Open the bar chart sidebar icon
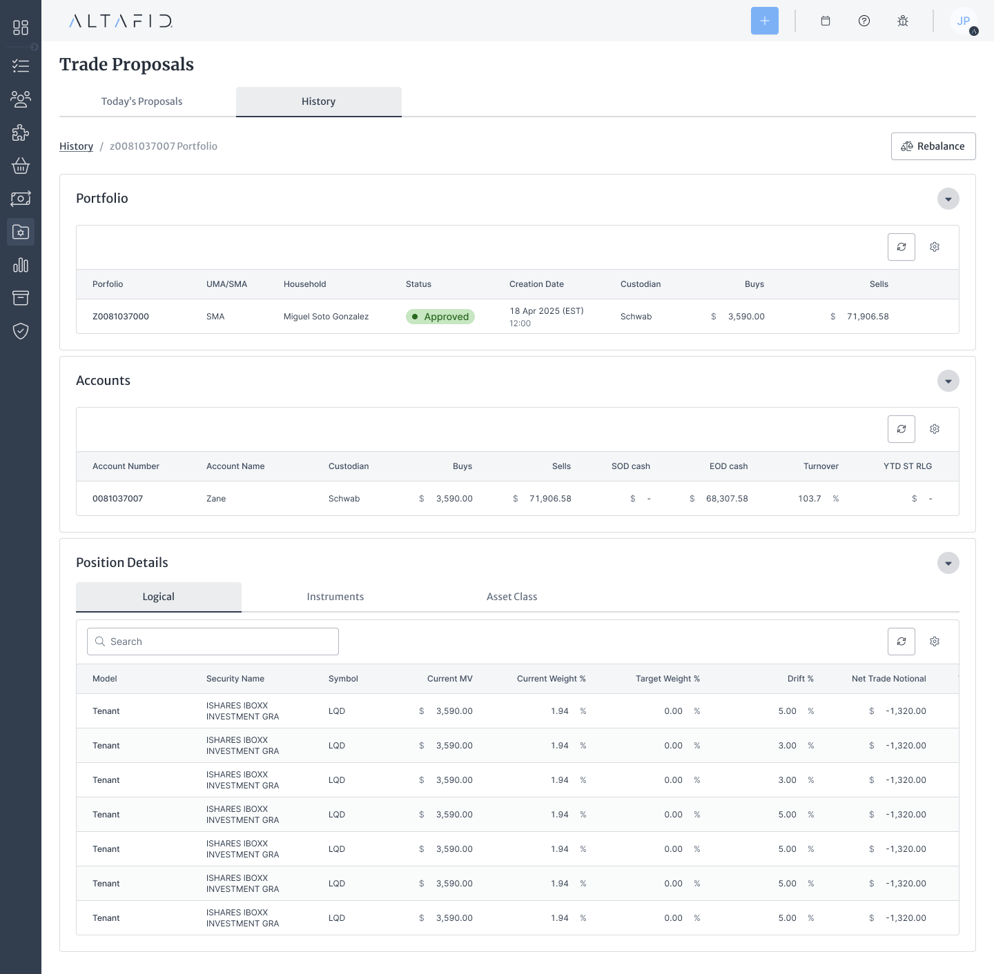Image resolution: width=994 pixels, height=974 pixels. 21,265
